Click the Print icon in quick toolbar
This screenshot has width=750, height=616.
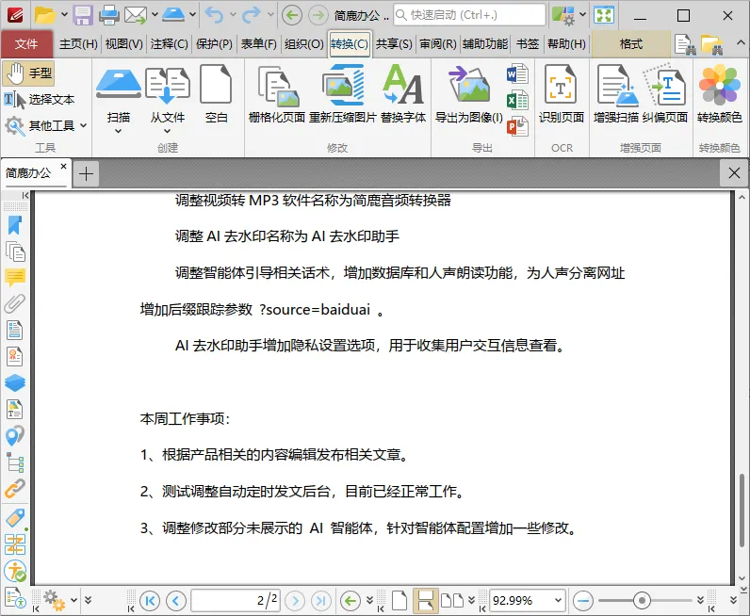(x=109, y=15)
